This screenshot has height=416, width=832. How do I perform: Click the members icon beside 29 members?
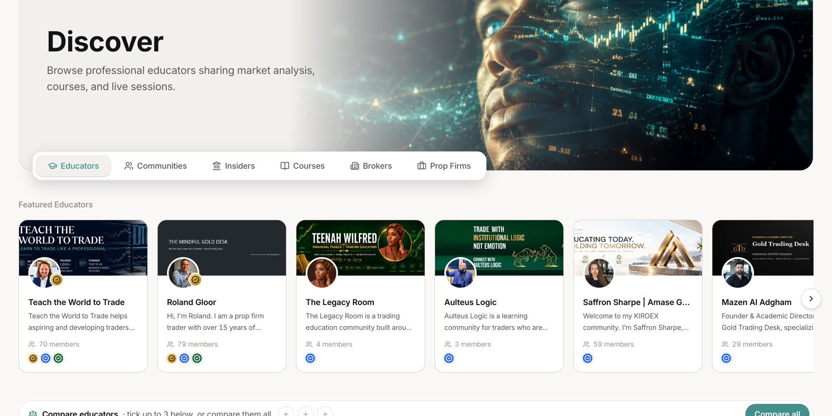pyautogui.click(x=725, y=344)
